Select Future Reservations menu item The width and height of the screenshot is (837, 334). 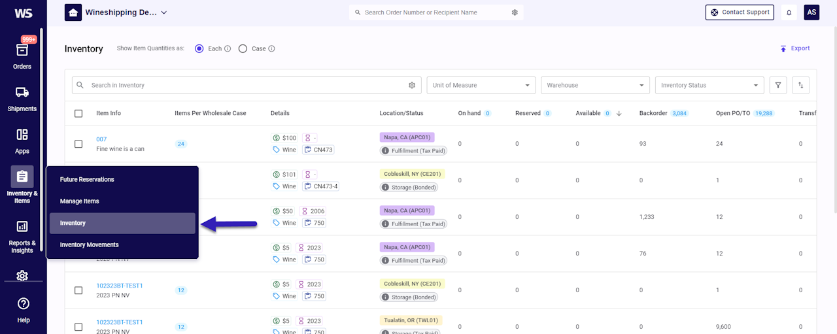[x=87, y=179]
